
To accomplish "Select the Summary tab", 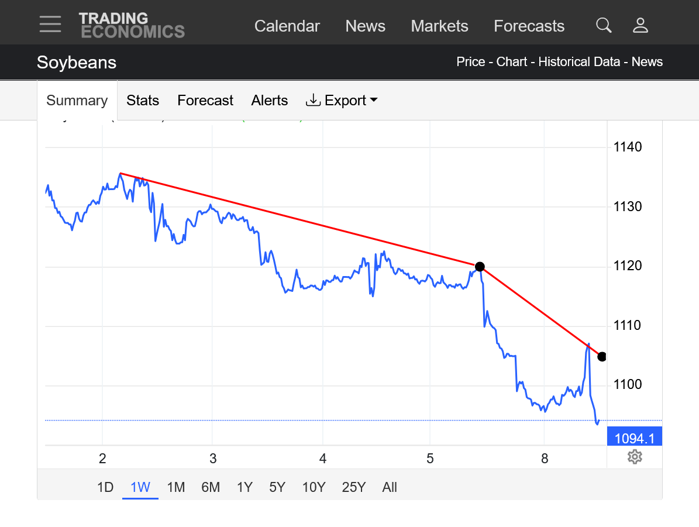I will click(77, 101).
